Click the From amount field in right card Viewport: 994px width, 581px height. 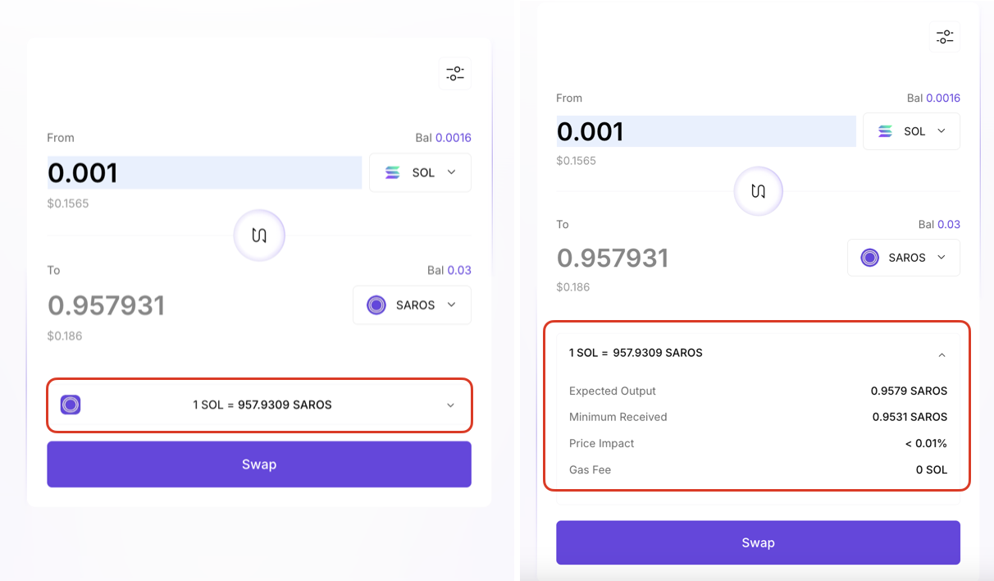click(x=705, y=131)
